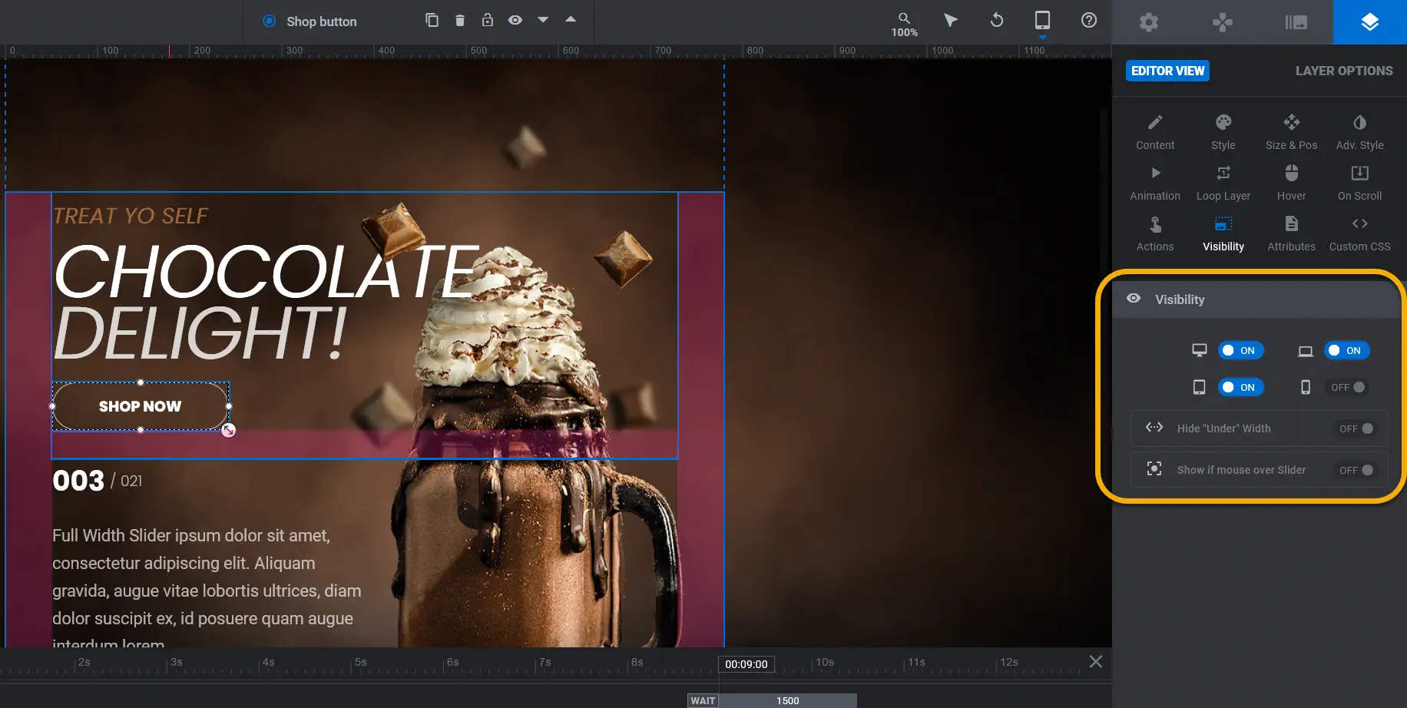The height and width of the screenshot is (708, 1407).
Task: Click the desktop monitor device icon
Action: click(x=1200, y=350)
